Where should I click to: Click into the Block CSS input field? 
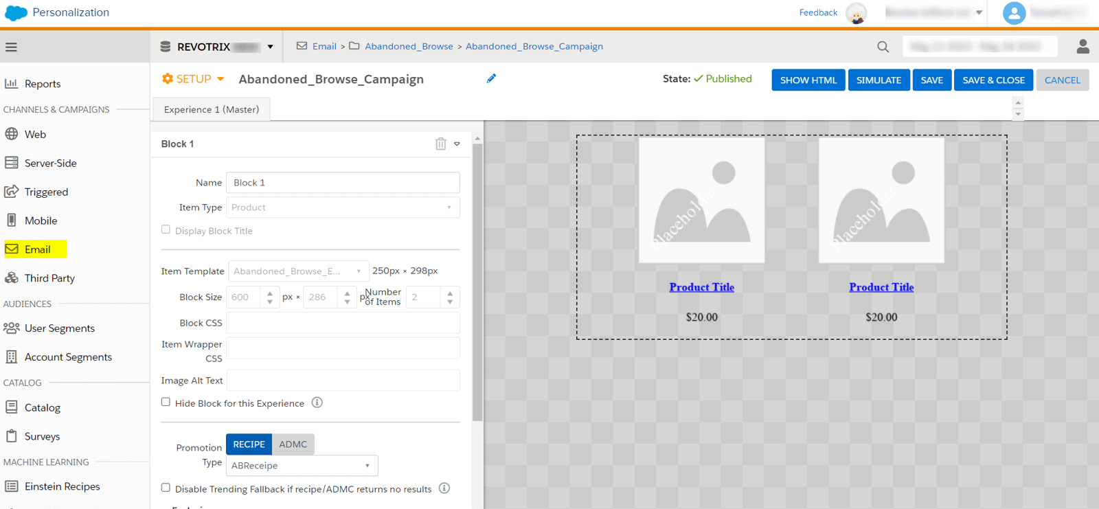(x=343, y=323)
